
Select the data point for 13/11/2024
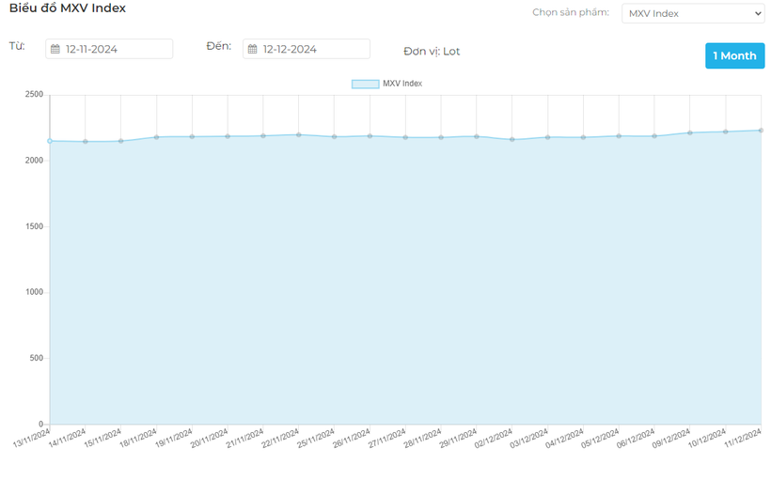[50, 141]
